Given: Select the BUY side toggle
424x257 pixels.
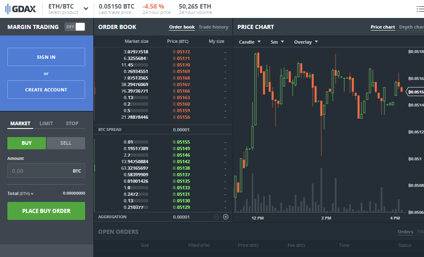Looking at the screenshot, I should click(27, 143).
